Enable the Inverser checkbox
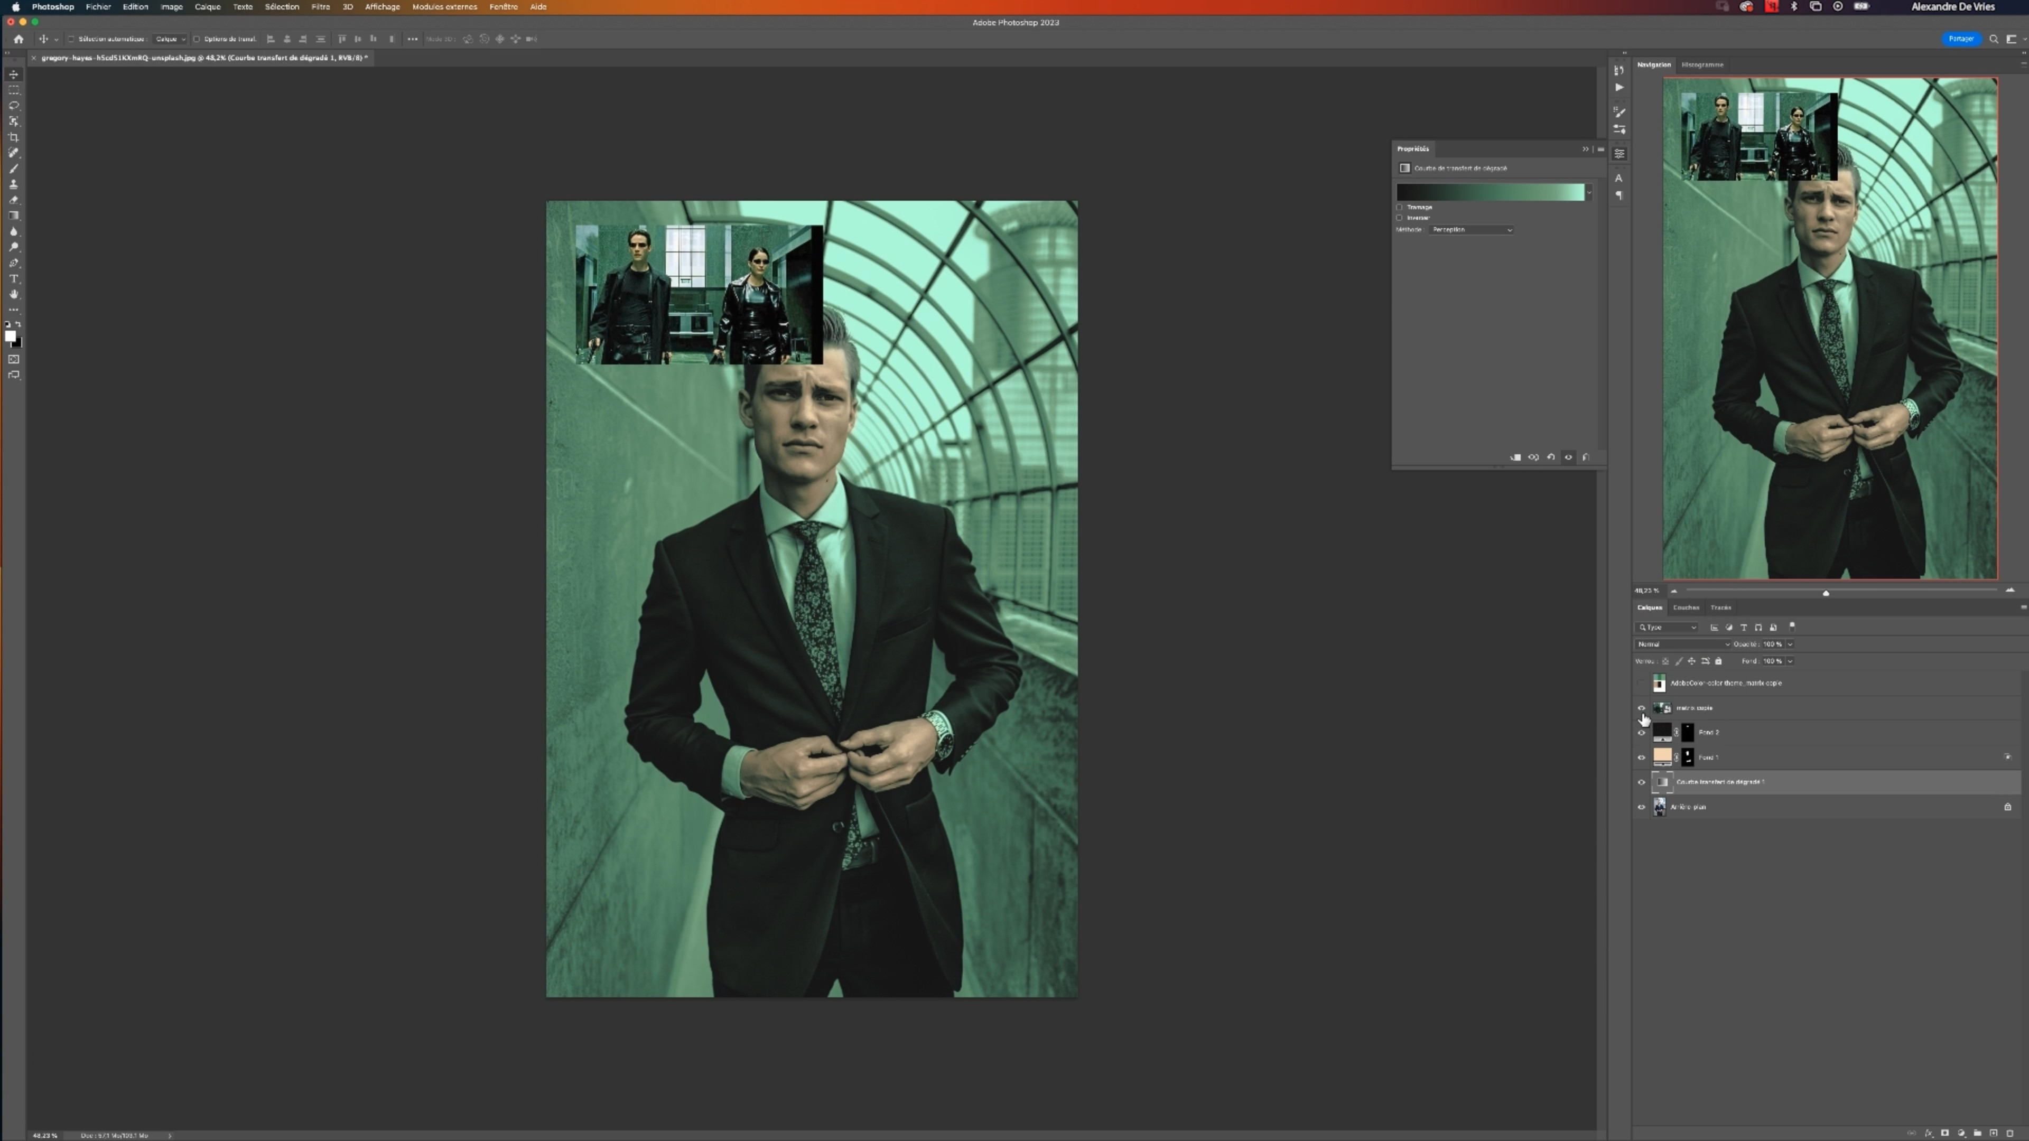 [x=1400, y=218]
